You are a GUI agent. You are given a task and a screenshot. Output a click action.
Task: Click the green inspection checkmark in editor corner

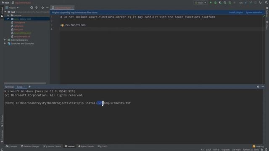tap(264, 16)
